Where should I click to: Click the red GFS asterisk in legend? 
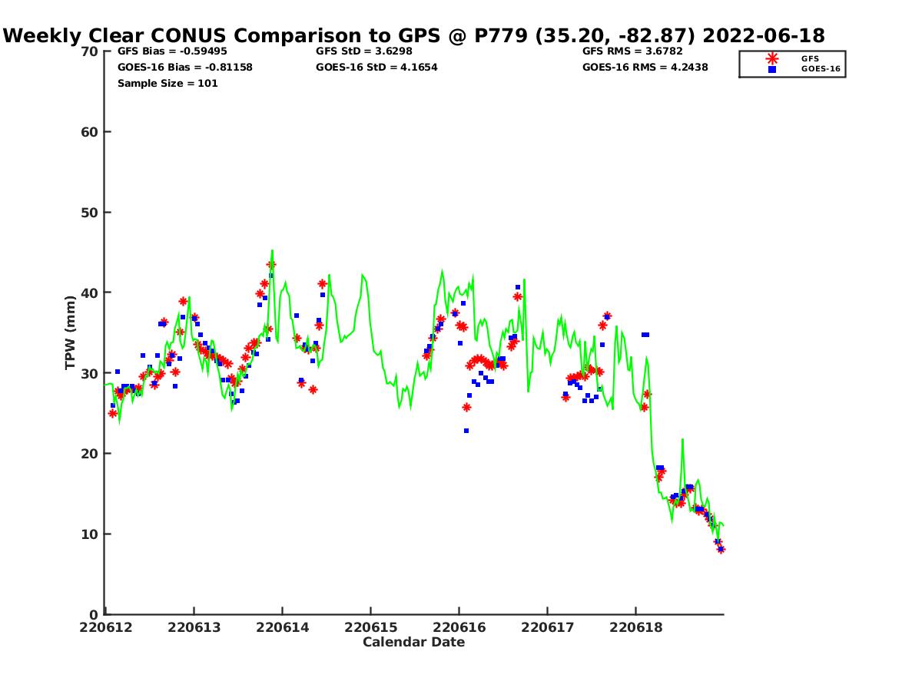tap(772, 58)
